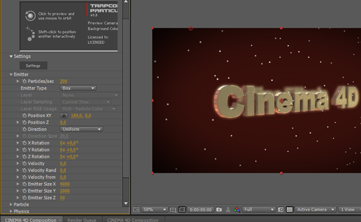Image resolution: width=361 pixels, height=222 pixels.
Task: Click stopwatch icon for Velocity from
Action: click(25, 177)
